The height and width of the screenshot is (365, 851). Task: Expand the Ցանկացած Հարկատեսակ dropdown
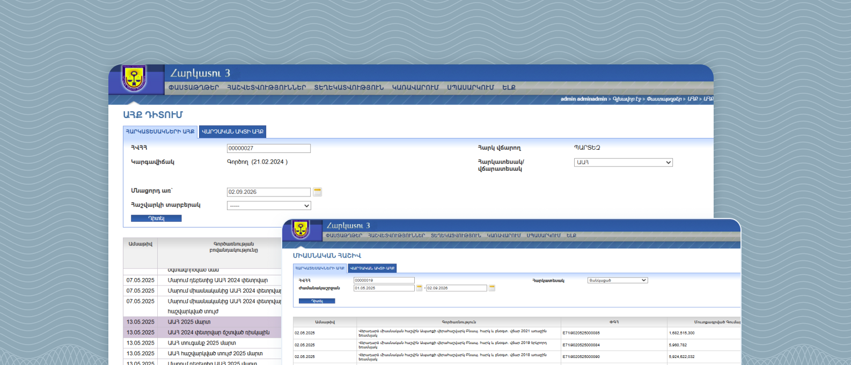coord(618,280)
